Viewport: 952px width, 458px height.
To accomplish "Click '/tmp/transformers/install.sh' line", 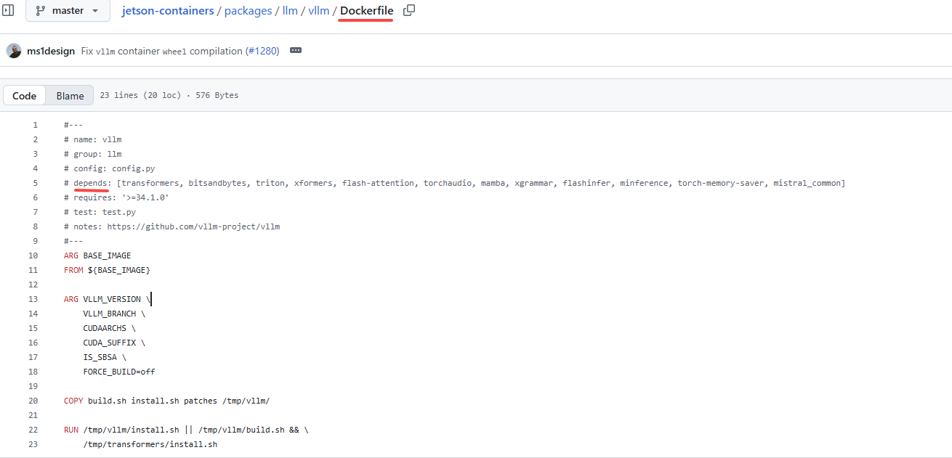I will tap(150, 444).
